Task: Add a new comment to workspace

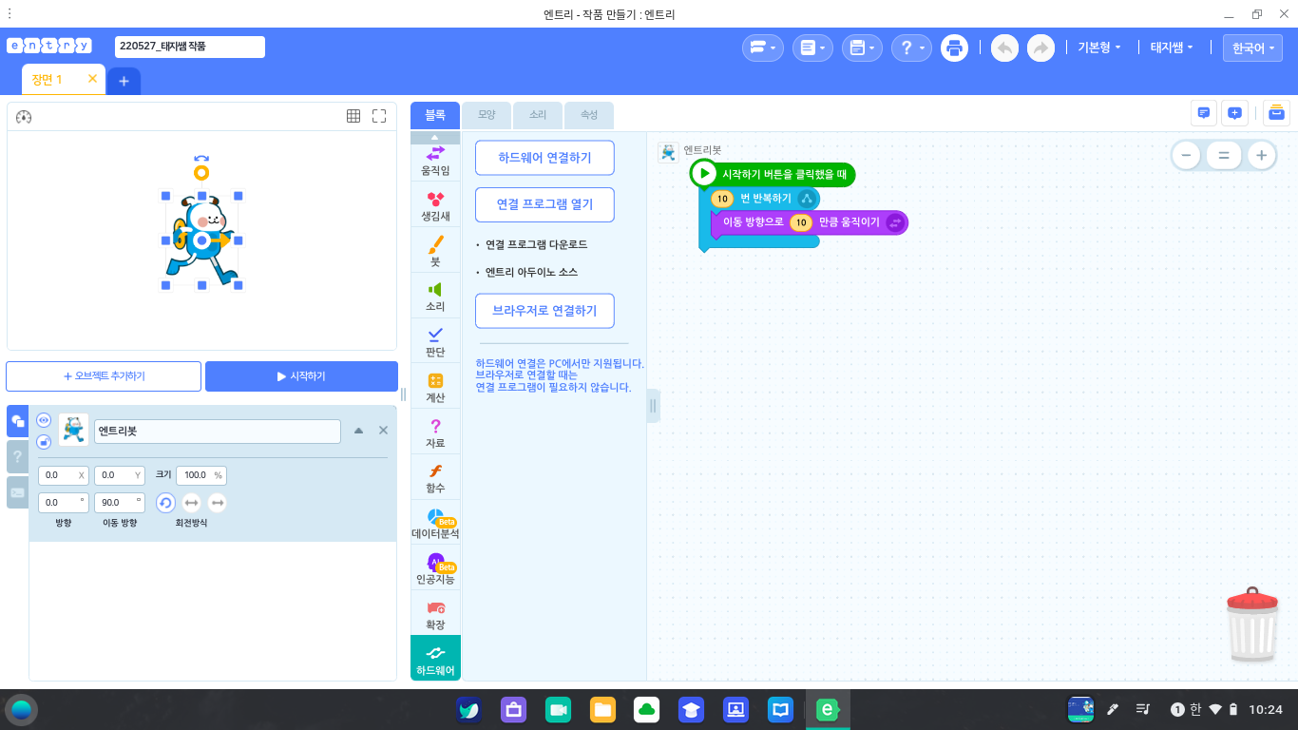Action: pyautogui.click(x=1234, y=113)
